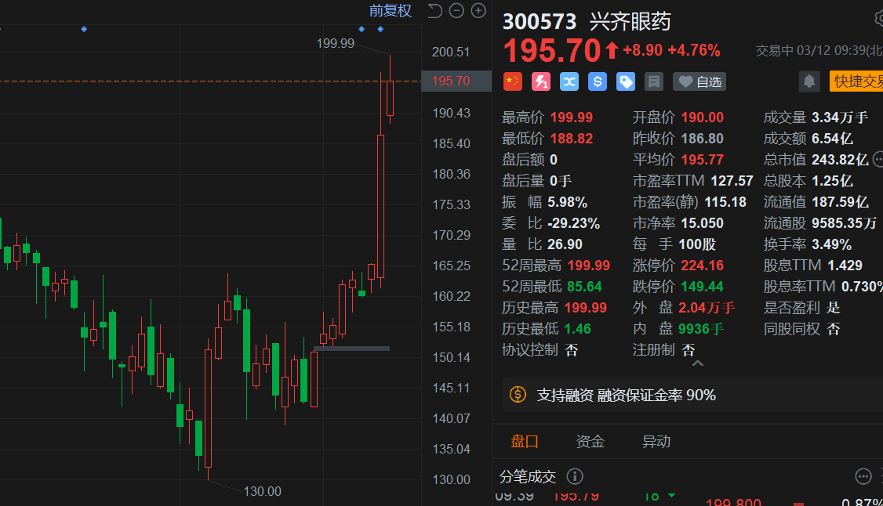Click the China flag market icon
The height and width of the screenshot is (506, 883).
[x=512, y=82]
